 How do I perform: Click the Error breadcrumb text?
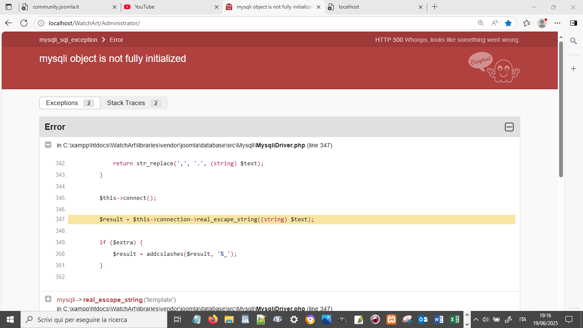(117, 40)
